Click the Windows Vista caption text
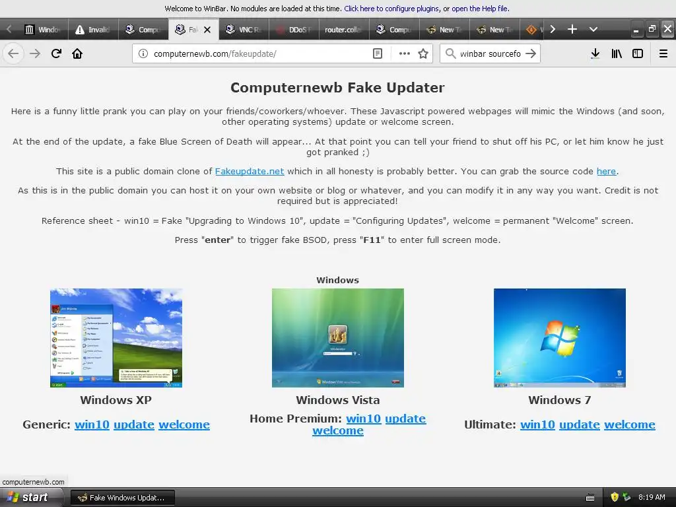 tap(338, 400)
